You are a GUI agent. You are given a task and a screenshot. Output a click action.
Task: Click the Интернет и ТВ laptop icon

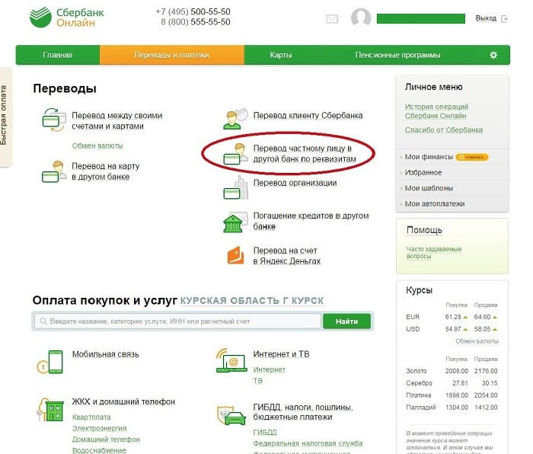click(x=231, y=360)
